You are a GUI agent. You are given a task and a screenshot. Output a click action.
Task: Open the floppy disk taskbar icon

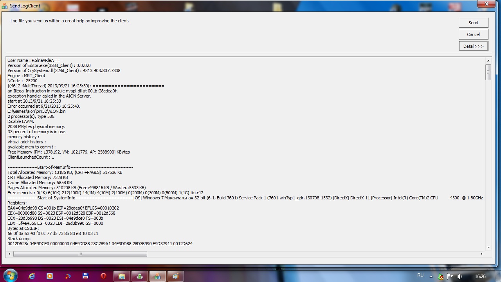tap(85, 276)
